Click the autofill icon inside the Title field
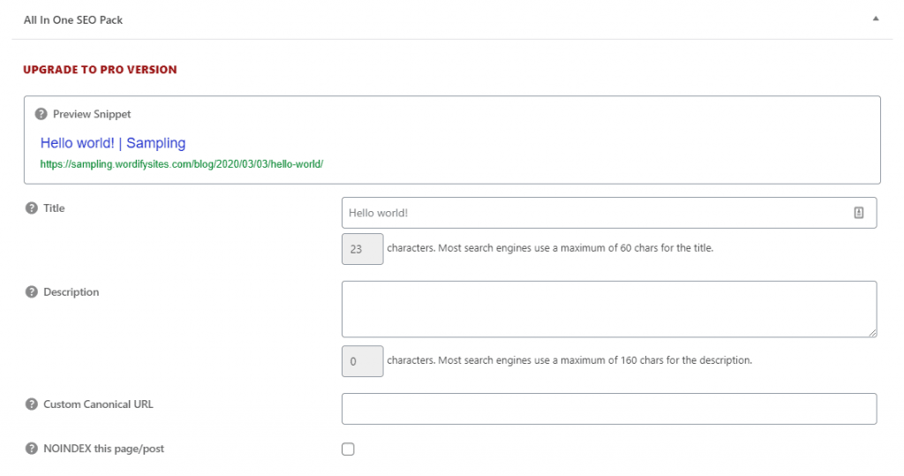The width and height of the screenshot is (904, 476). (x=858, y=213)
